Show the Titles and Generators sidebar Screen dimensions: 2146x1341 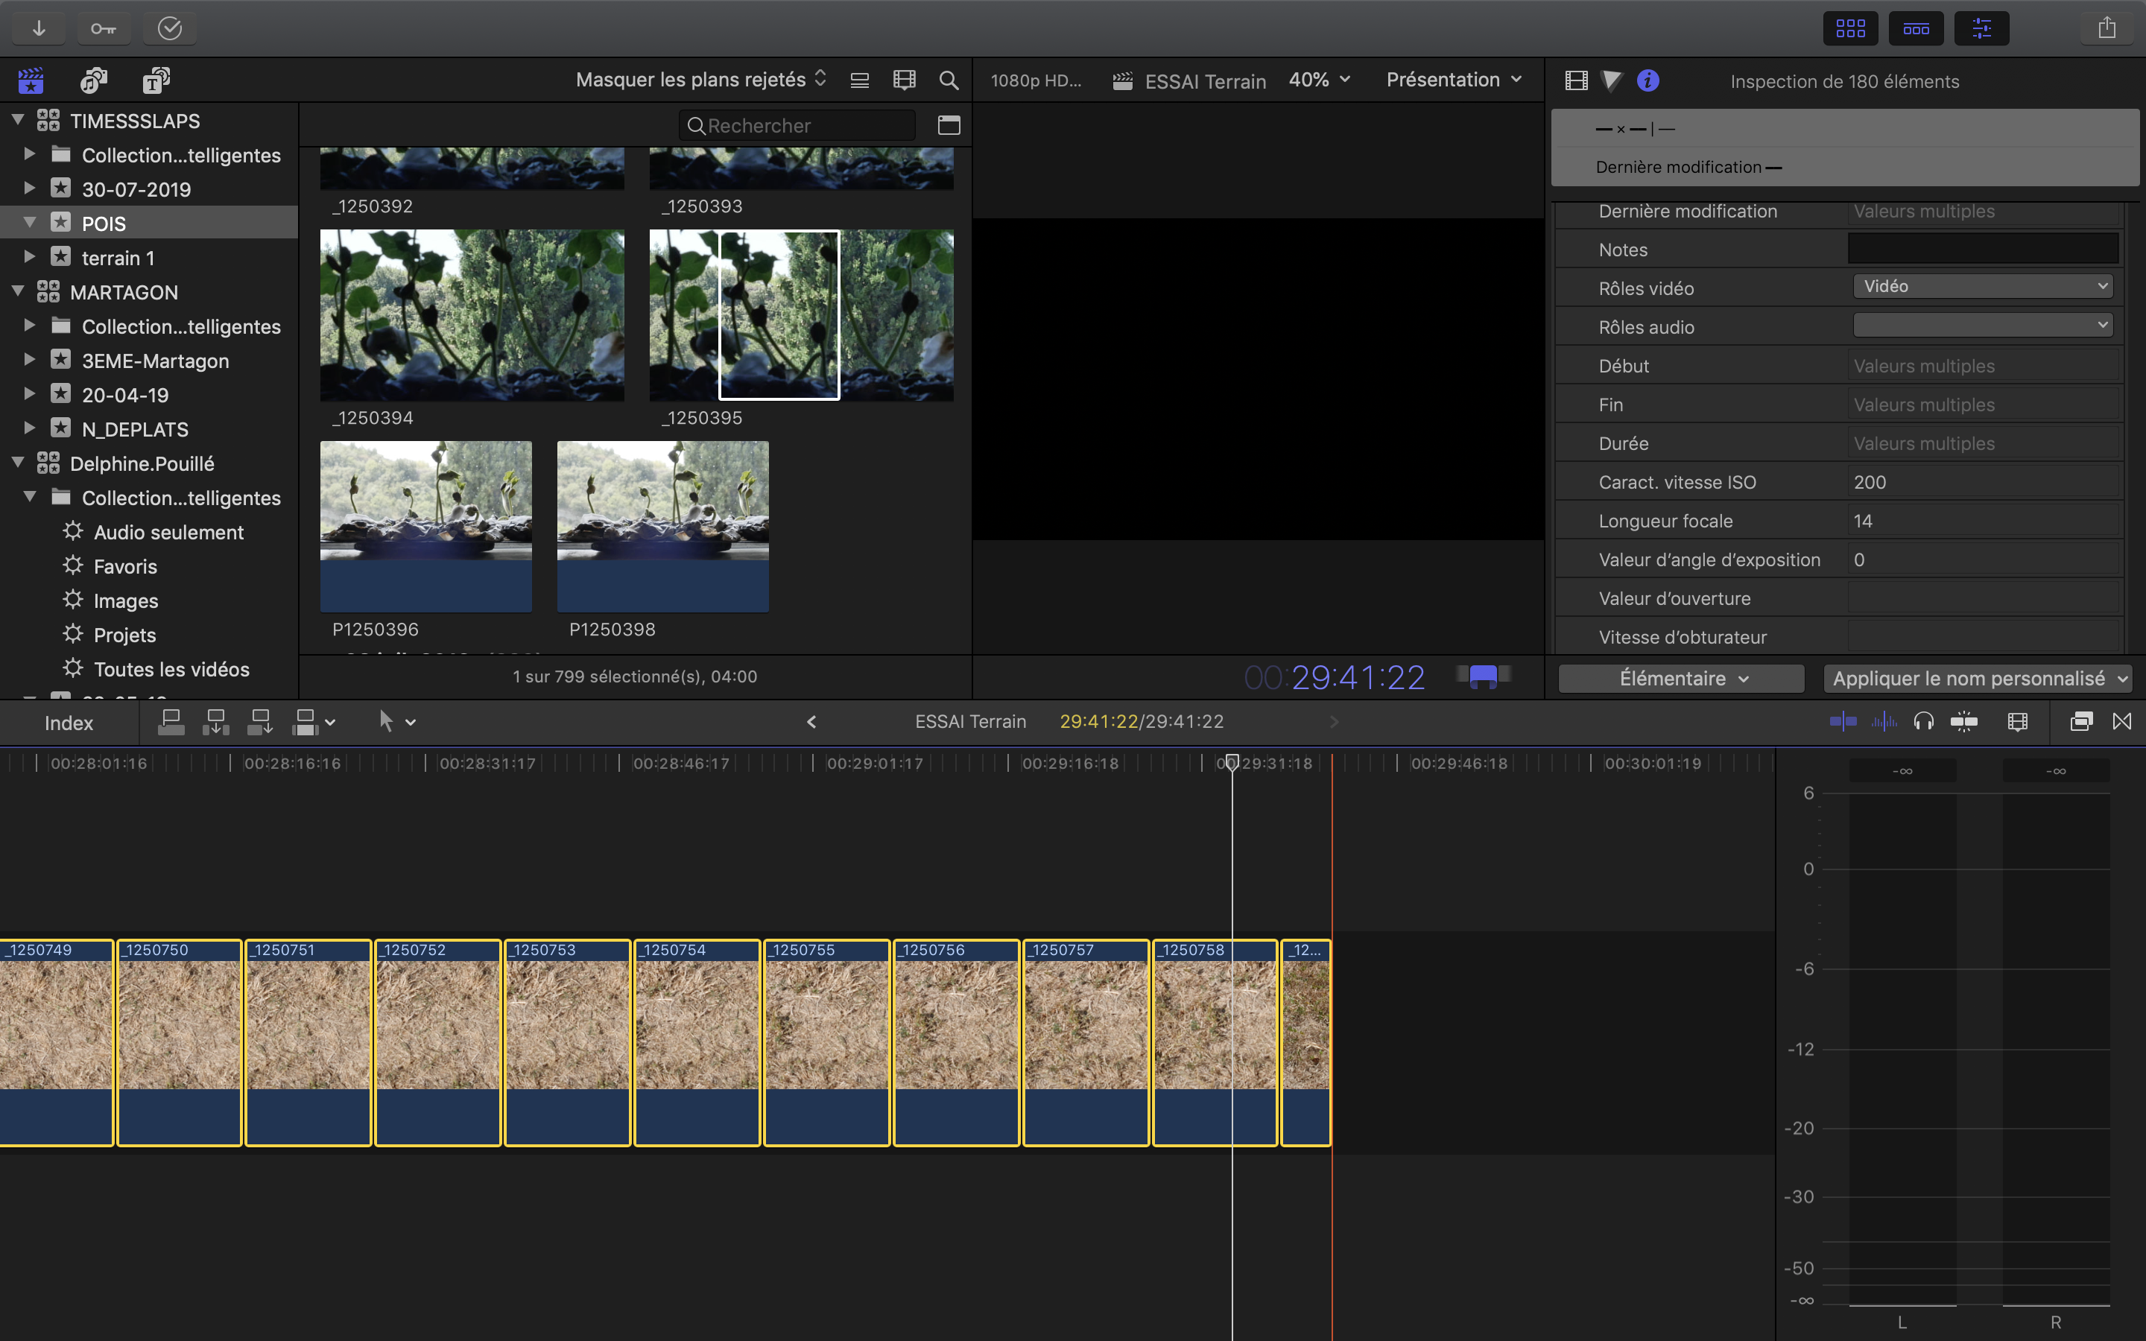(x=156, y=80)
